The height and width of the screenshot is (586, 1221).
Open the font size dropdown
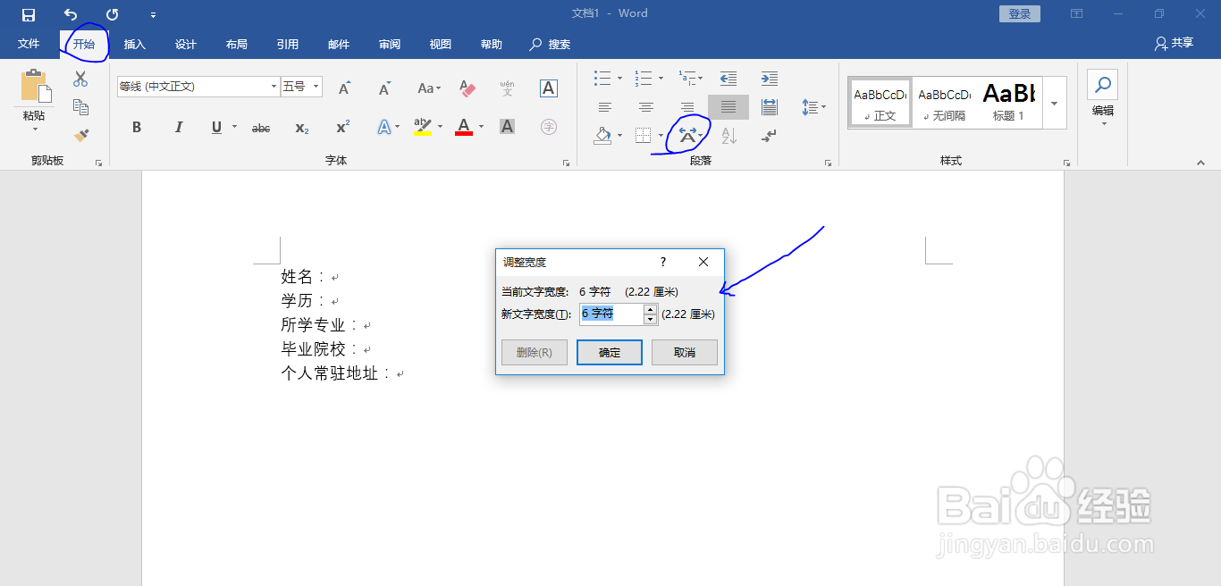tap(315, 86)
